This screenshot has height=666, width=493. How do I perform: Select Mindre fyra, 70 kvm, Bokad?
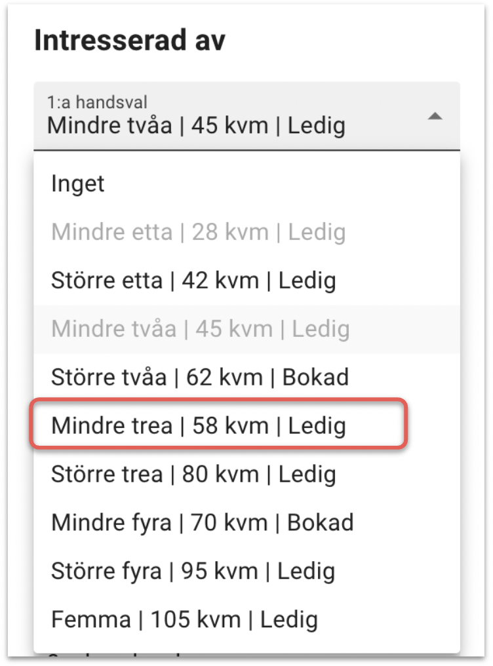tap(202, 523)
